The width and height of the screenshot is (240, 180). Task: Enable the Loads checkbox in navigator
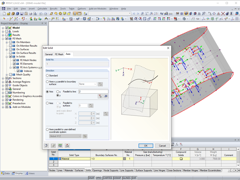click(x=7, y=32)
